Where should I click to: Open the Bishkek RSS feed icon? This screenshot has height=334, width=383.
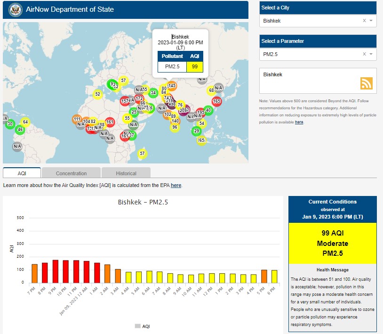(366, 83)
